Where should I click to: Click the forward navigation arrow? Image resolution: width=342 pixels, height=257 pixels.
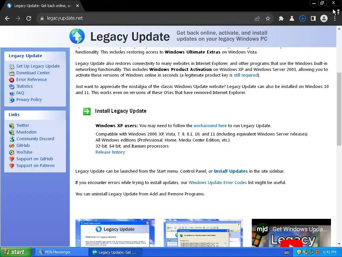coord(18,18)
